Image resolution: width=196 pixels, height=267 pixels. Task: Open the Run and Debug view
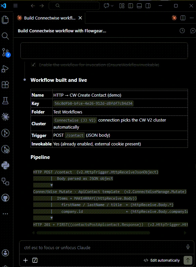pyautogui.click(x=5, y=69)
